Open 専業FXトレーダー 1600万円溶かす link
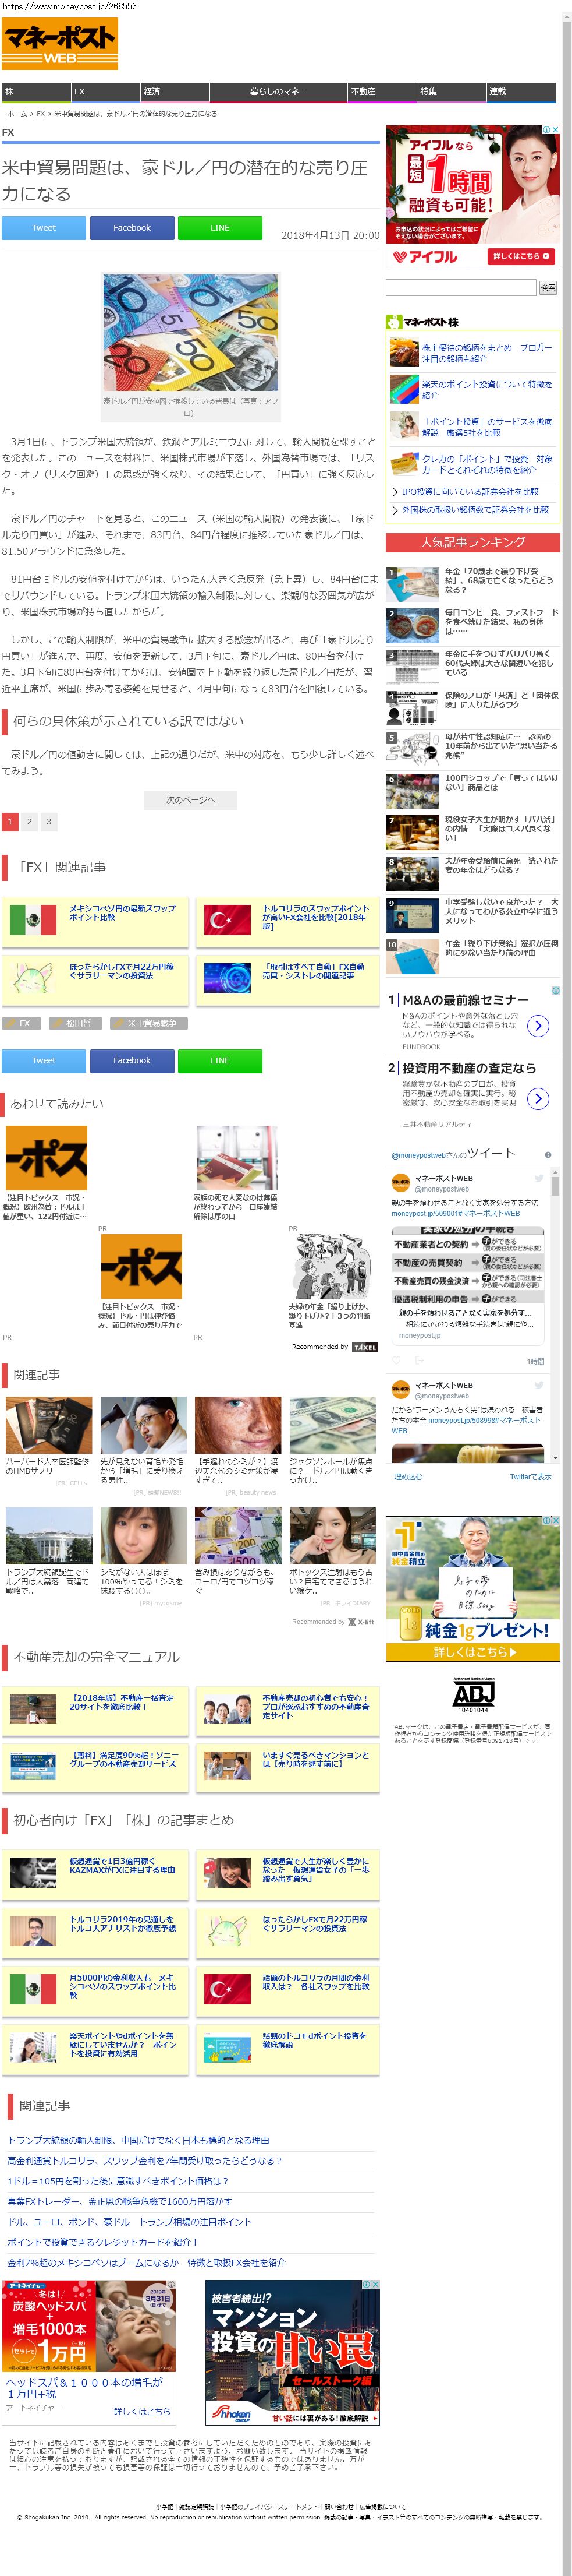 119,2202
